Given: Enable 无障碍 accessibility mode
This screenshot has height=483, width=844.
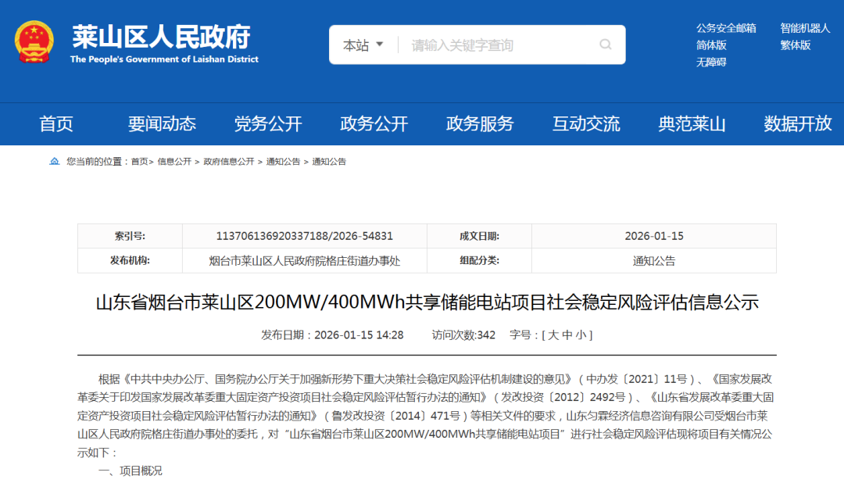Looking at the screenshot, I should click(711, 63).
